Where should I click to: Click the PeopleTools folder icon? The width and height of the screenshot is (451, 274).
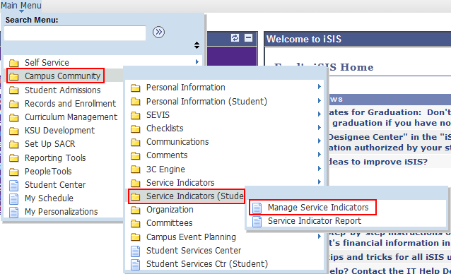(14, 172)
